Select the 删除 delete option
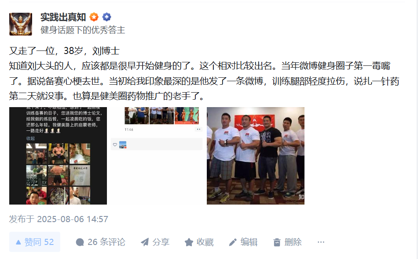Viewport: 418px width, 259px height. [x=293, y=242]
